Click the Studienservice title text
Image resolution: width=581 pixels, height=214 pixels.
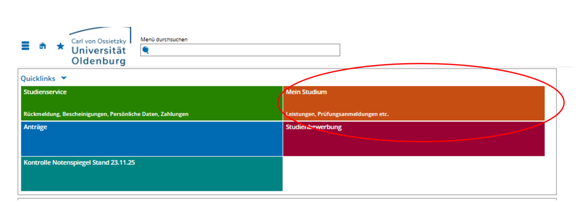tap(45, 92)
